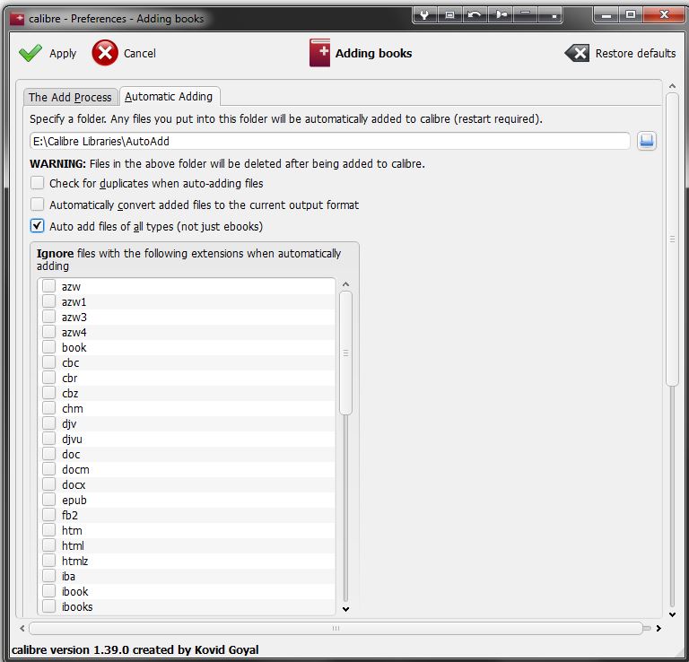Select the docm row in extension list
The height and width of the screenshot is (662, 689).
pos(187,470)
